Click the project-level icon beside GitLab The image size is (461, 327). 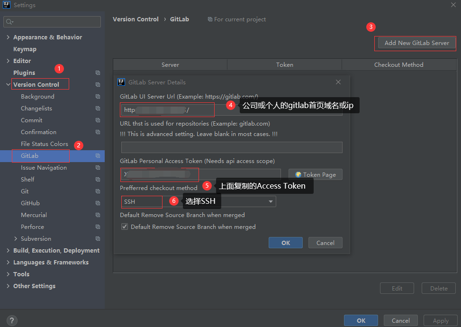pos(98,156)
